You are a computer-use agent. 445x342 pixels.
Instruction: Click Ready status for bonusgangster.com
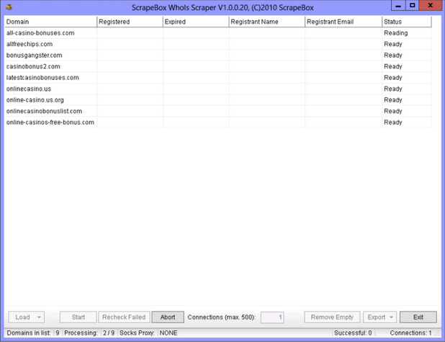(407, 55)
